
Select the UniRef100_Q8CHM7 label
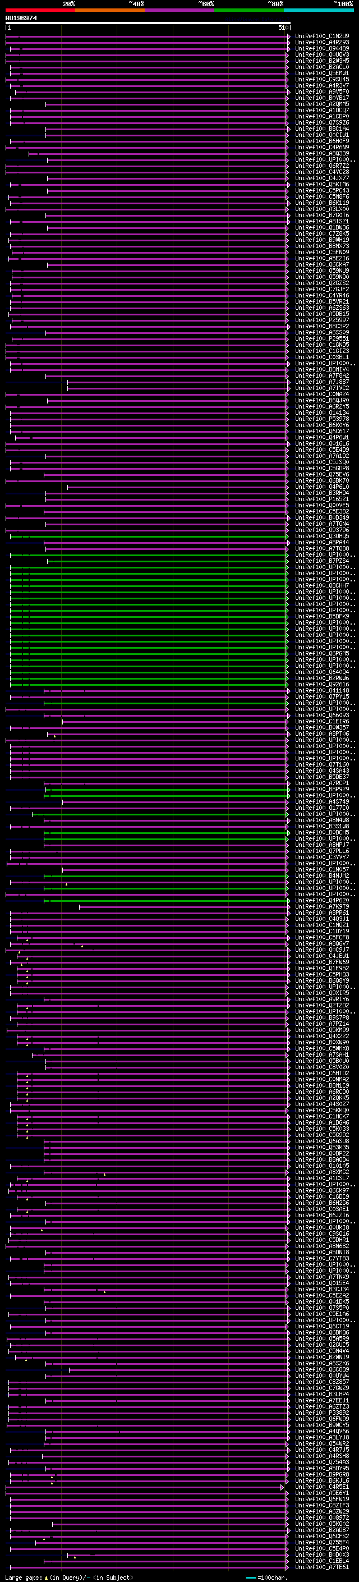pyautogui.click(x=322, y=585)
